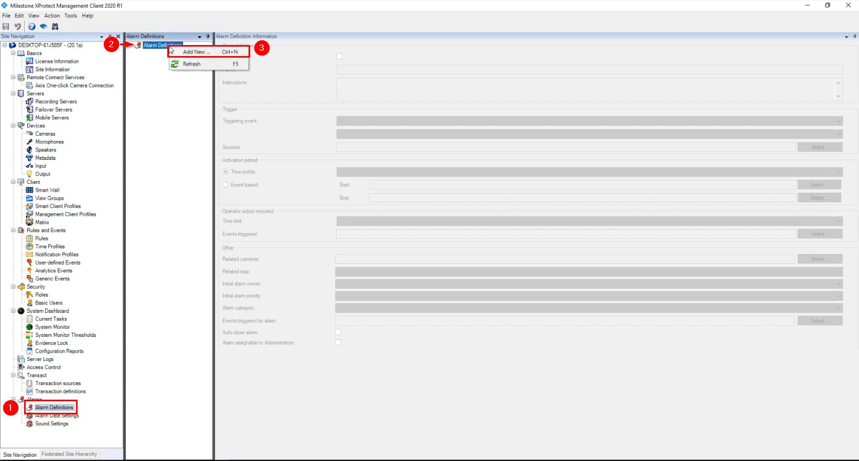Tick Alarm assignable to Administrators checkbox

tap(338, 343)
